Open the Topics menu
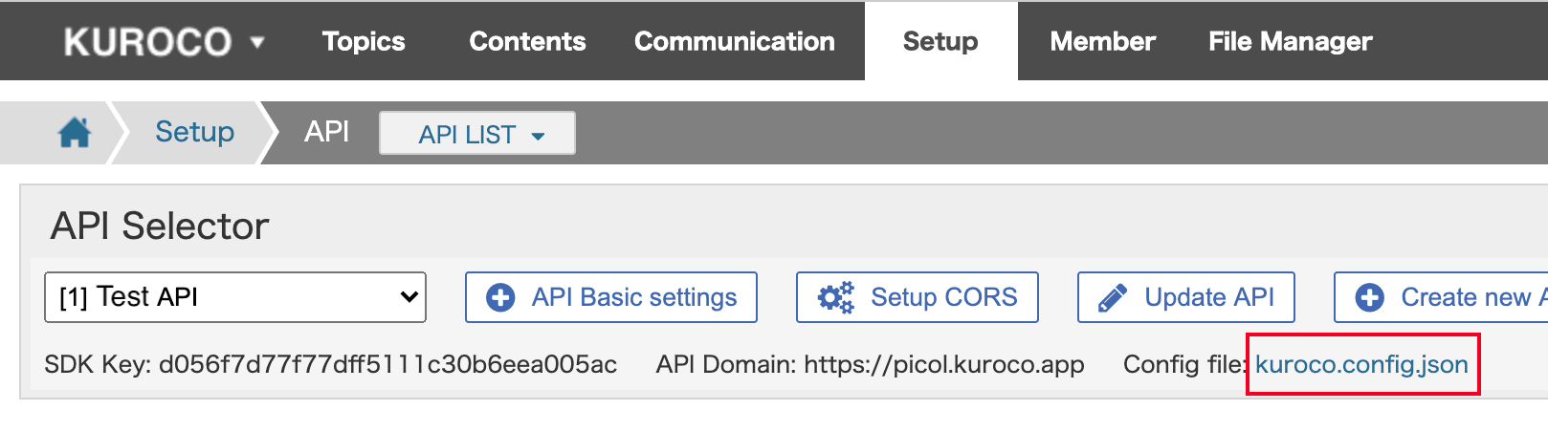Screen dimensions: 1548x432 [364, 41]
